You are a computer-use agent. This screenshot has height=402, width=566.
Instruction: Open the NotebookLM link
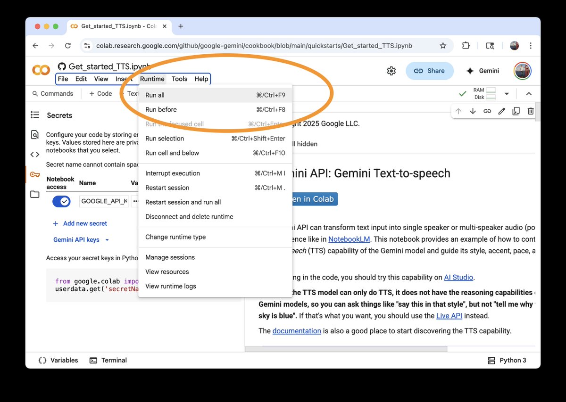pyautogui.click(x=349, y=239)
